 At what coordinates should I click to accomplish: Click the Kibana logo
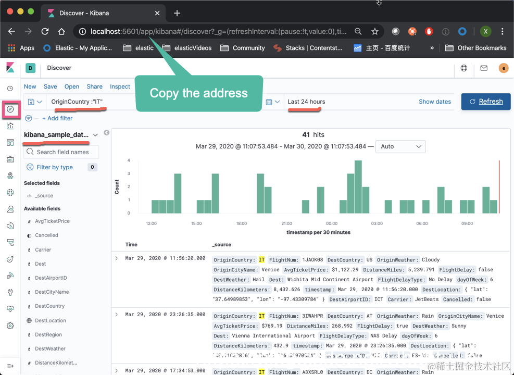pos(10,68)
